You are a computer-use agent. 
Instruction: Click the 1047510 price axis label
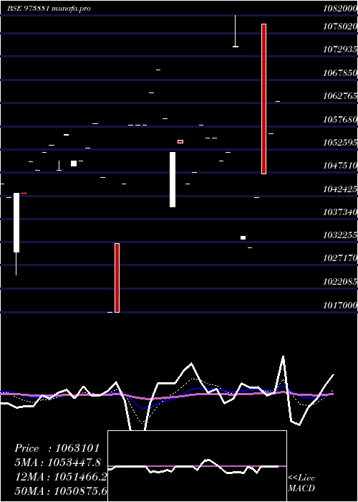pos(341,166)
